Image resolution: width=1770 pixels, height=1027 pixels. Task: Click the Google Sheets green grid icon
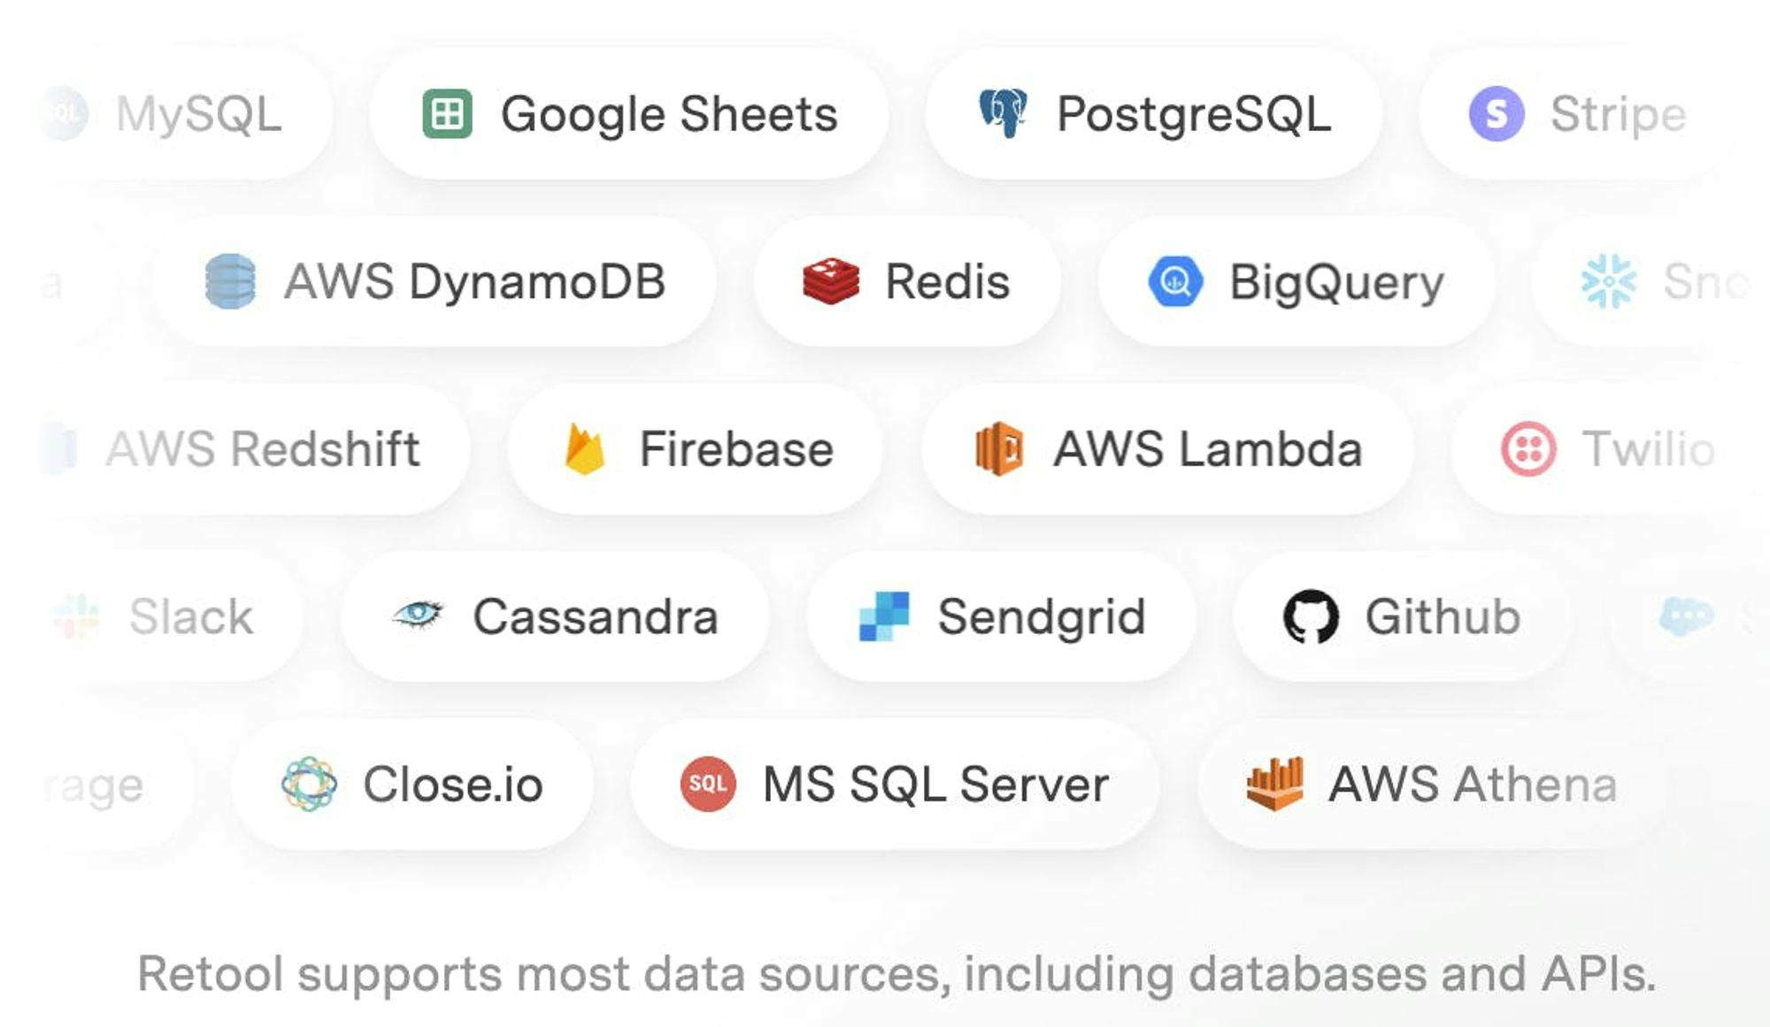[x=447, y=114]
